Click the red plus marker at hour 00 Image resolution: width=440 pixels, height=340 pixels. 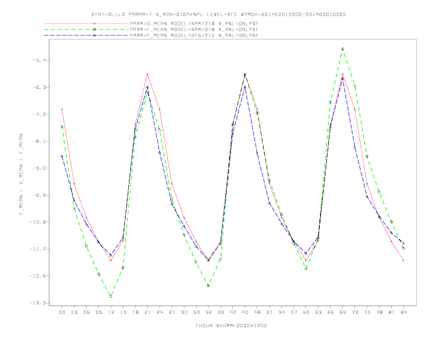point(62,109)
